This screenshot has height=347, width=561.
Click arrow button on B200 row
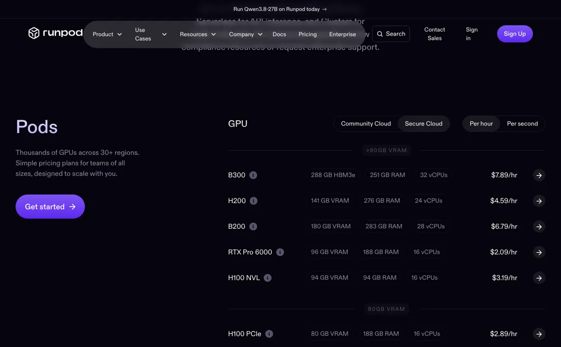[539, 227]
